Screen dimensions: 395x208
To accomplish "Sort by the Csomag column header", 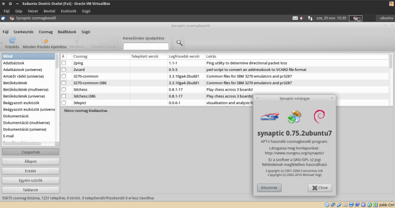I will [x=101, y=56].
